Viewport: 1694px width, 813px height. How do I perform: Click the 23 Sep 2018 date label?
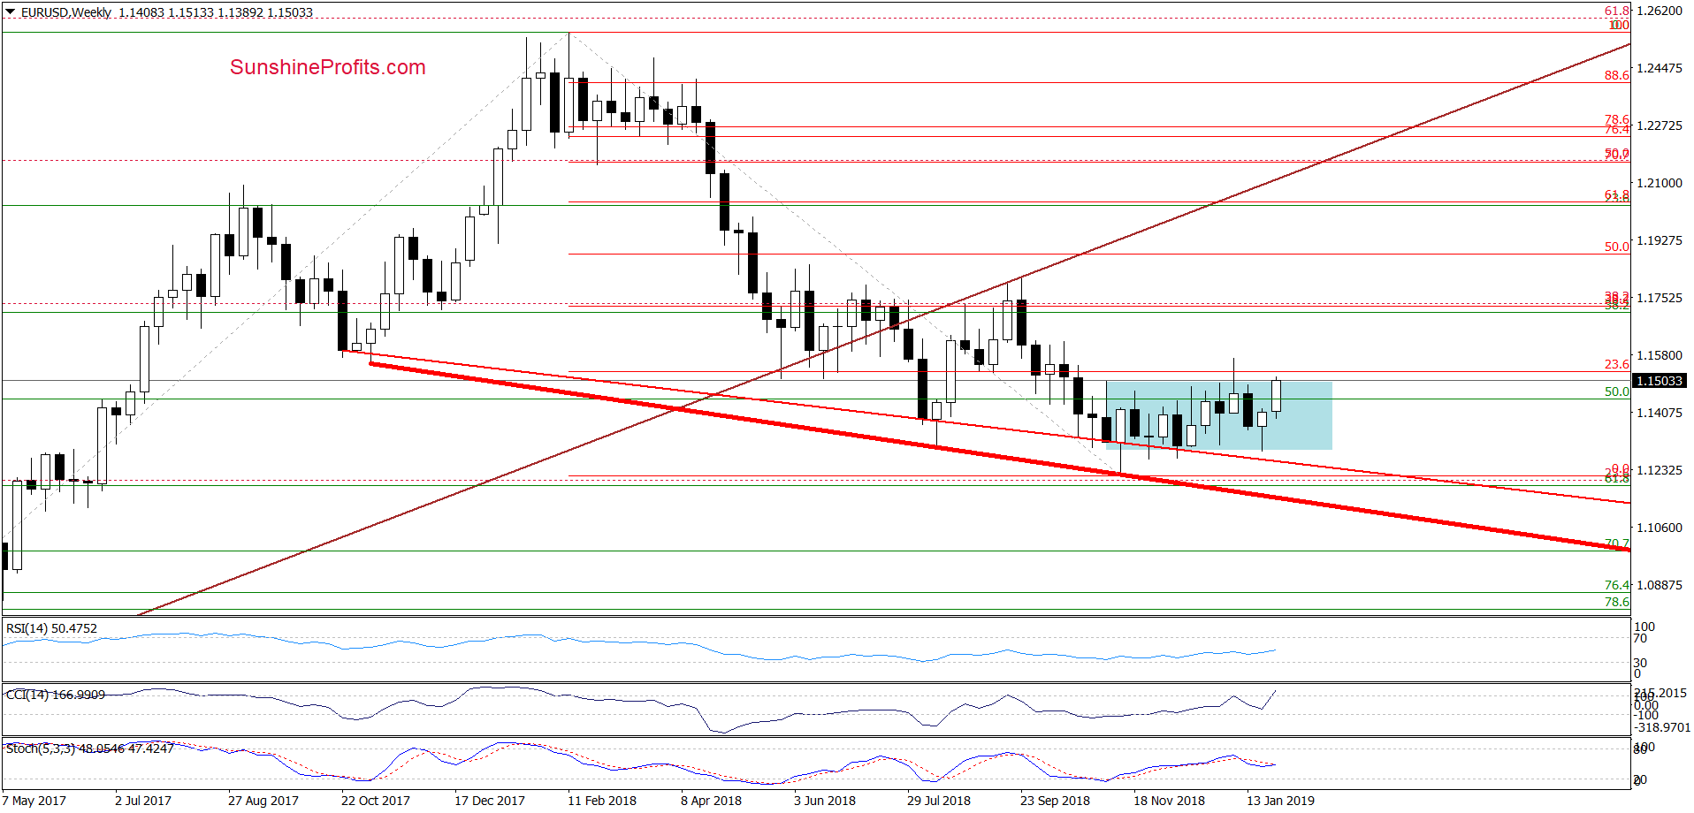1055,801
